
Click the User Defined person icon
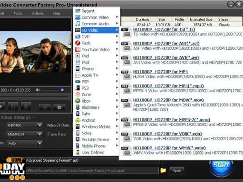click(77, 152)
